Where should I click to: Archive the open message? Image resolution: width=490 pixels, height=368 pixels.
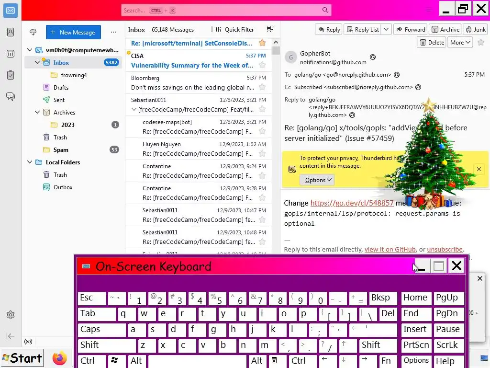tap(445, 29)
